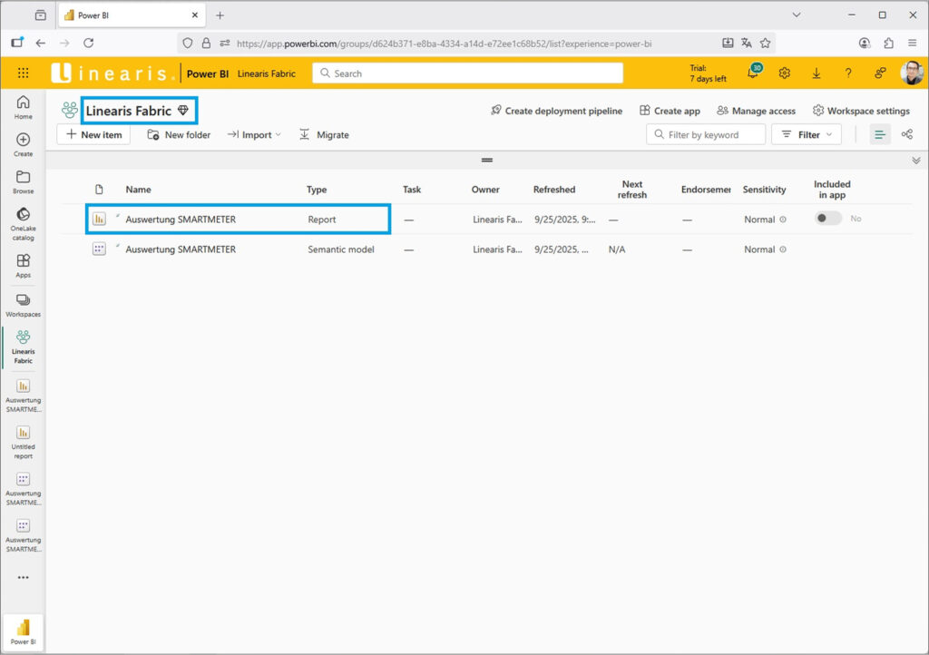Expand the Import dropdown
This screenshot has width=929, height=655.
pos(254,134)
